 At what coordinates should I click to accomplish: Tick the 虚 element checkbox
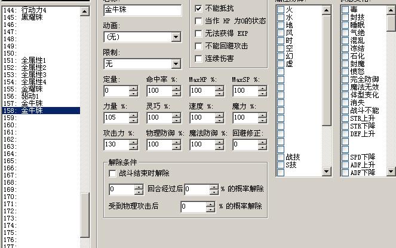coord(281,64)
